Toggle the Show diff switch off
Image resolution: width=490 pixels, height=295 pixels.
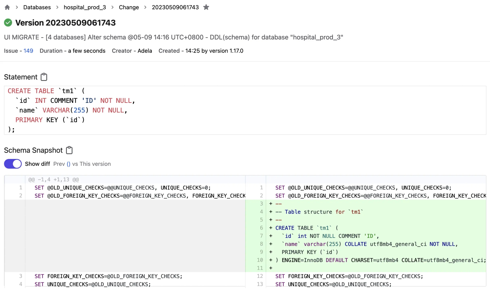coord(13,164)
